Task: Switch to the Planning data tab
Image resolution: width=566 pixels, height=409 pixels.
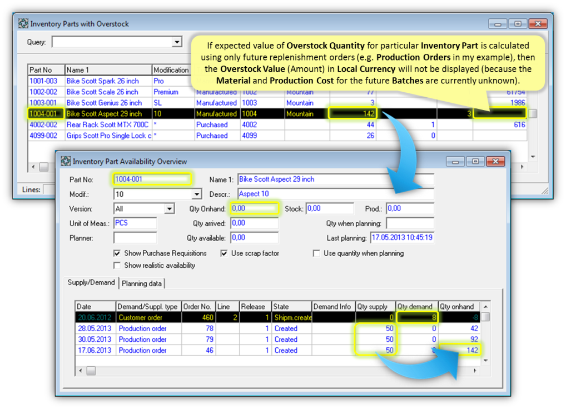Action: tap(141, 283)
